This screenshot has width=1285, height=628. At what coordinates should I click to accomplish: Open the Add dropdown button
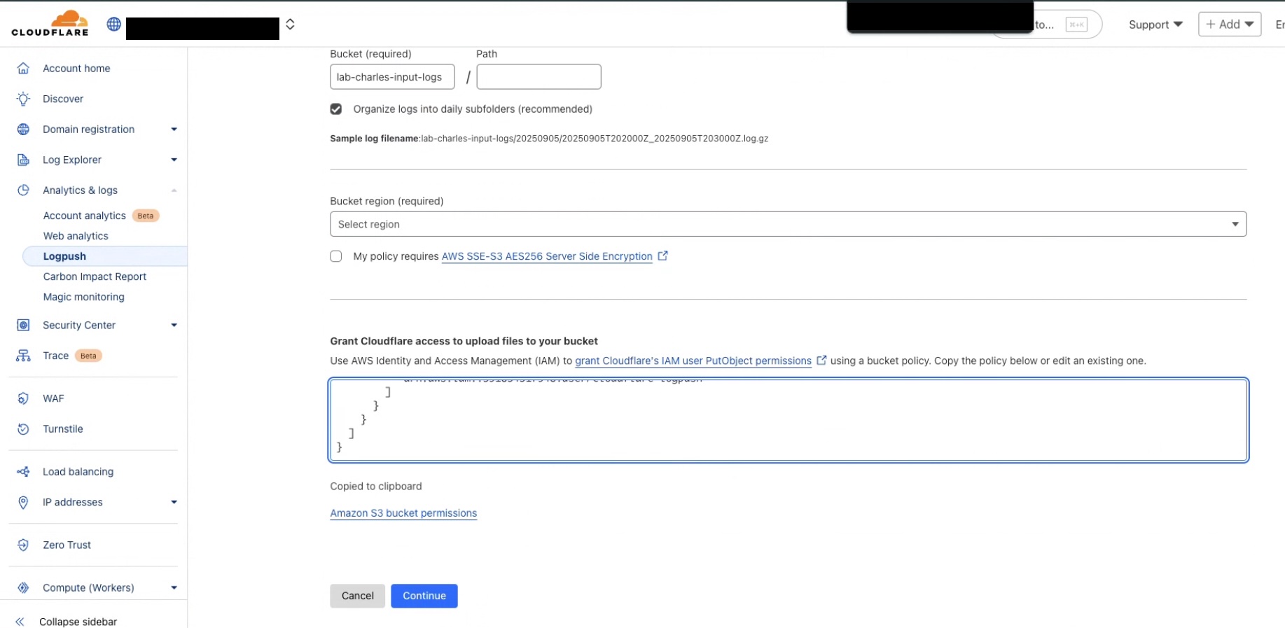(x=1230, y=24)
